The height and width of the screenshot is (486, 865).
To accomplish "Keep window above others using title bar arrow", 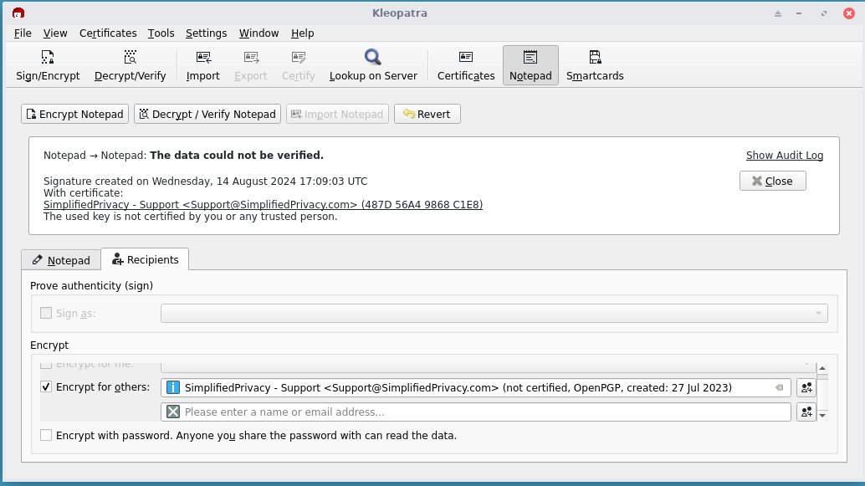I will (x=778, y=13).
